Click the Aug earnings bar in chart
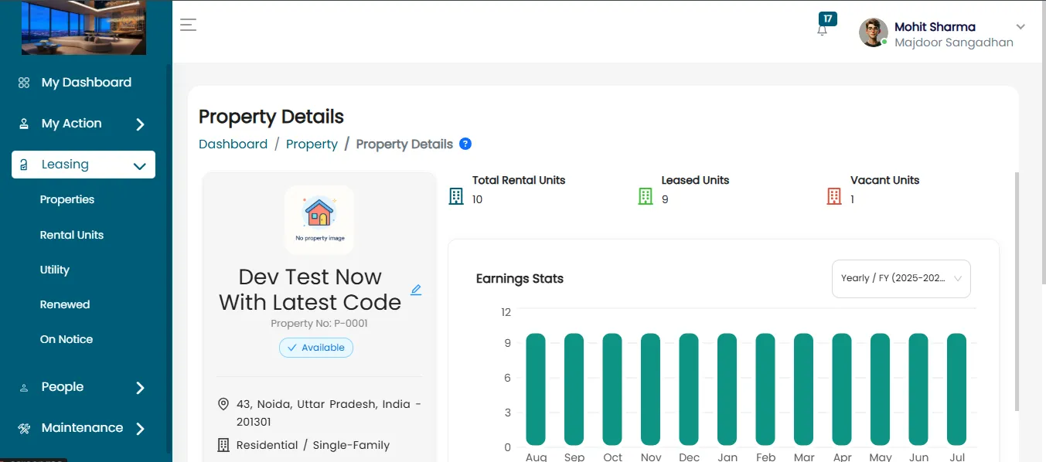The width and height of the screenshot is (1046, 462). [x=536, y=389]
